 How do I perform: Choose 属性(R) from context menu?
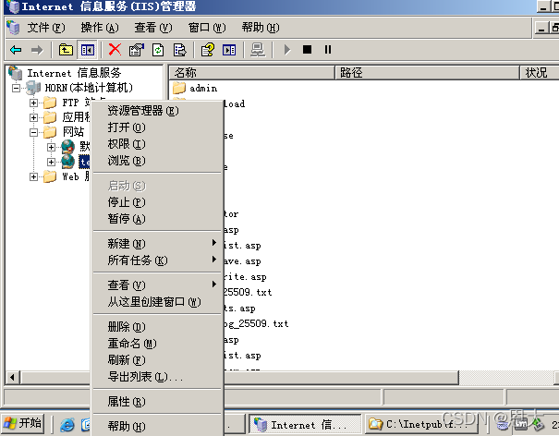point(157,402)
